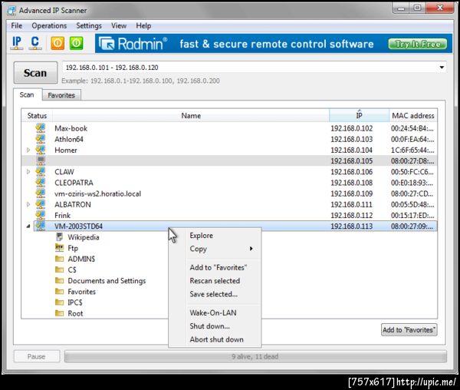The width and height of the screenshot is (460, 390).
Task: Click the orange power toolbar icon
Action: (58, 43)
